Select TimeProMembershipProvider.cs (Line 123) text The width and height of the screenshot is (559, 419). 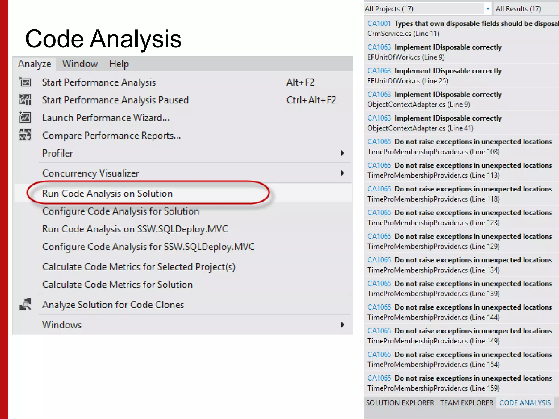433,223
